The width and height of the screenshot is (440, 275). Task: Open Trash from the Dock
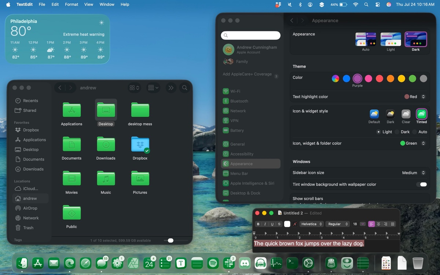(x=418, y=263)
